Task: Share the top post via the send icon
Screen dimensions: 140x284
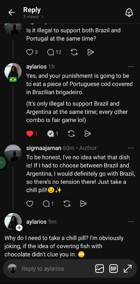Action: 91,53
